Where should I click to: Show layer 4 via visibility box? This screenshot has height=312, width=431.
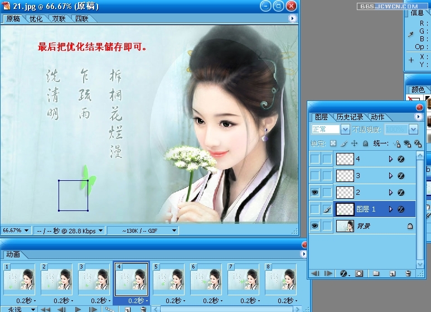click(x=315, y=159)
